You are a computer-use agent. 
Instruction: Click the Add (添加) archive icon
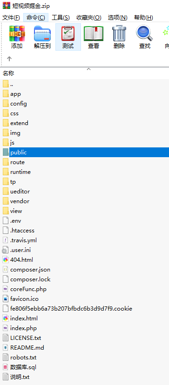(x=17, y=33)
